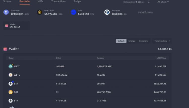Select the Wallet card showing $4,586,114

click(x=16, y=26)
